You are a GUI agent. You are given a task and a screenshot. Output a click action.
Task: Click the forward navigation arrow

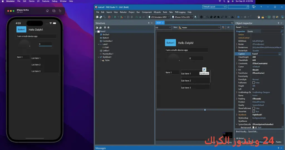pos(245,17)
